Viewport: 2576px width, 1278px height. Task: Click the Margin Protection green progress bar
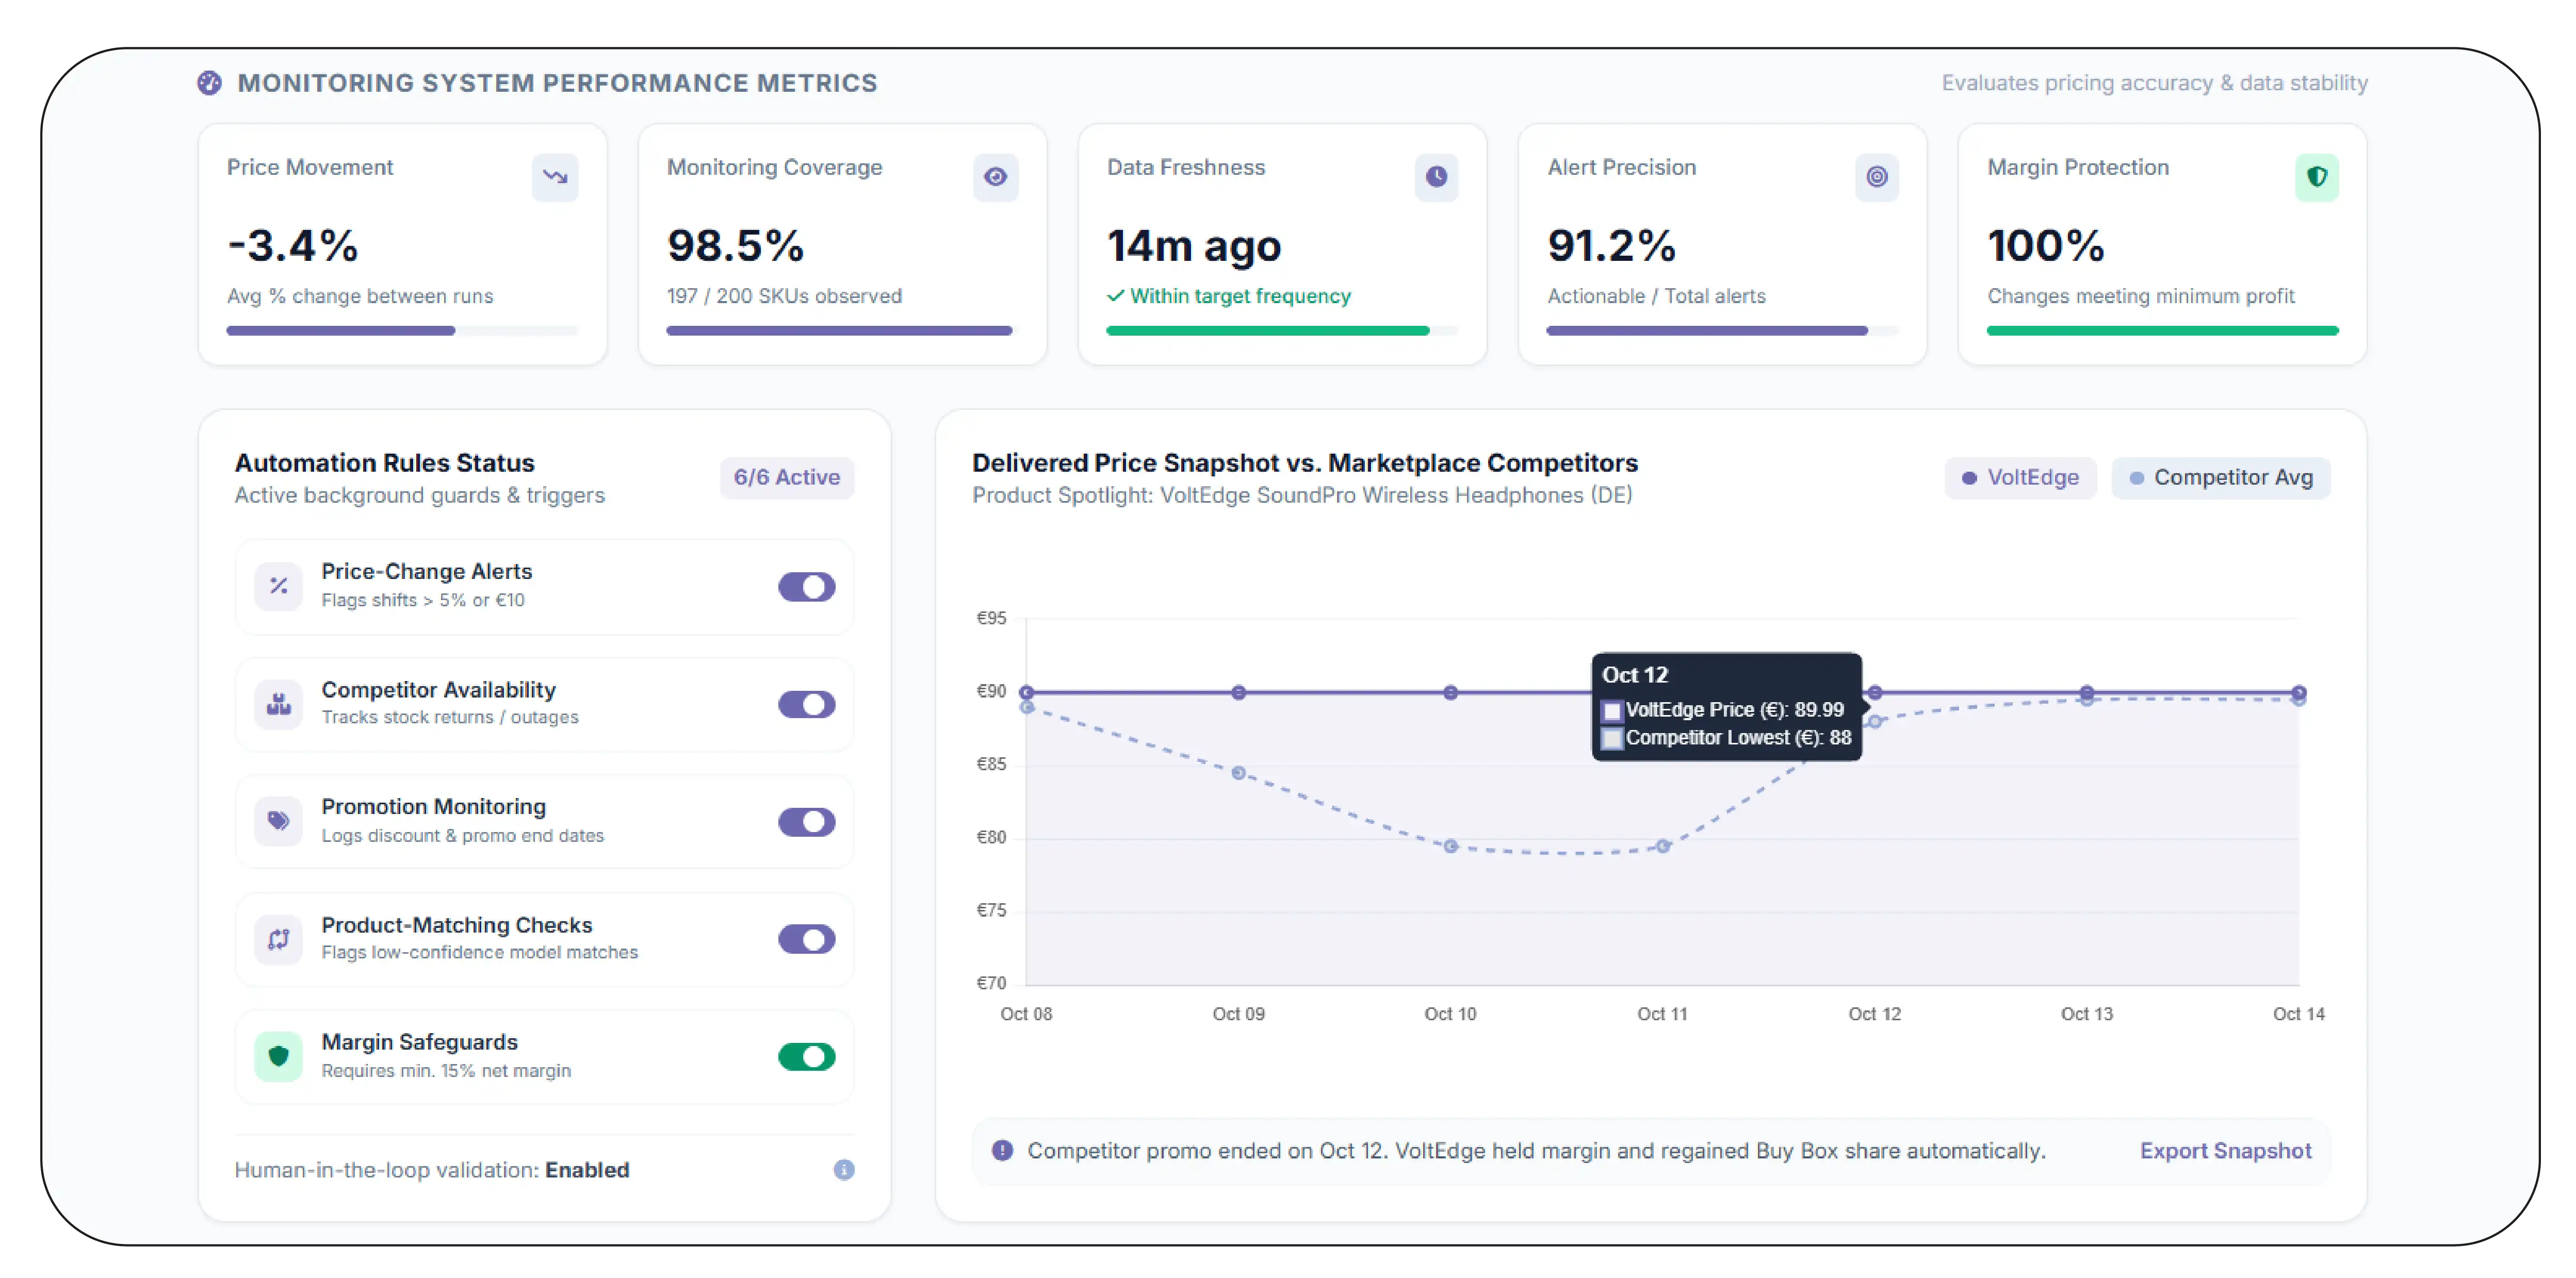[2162, 331]
